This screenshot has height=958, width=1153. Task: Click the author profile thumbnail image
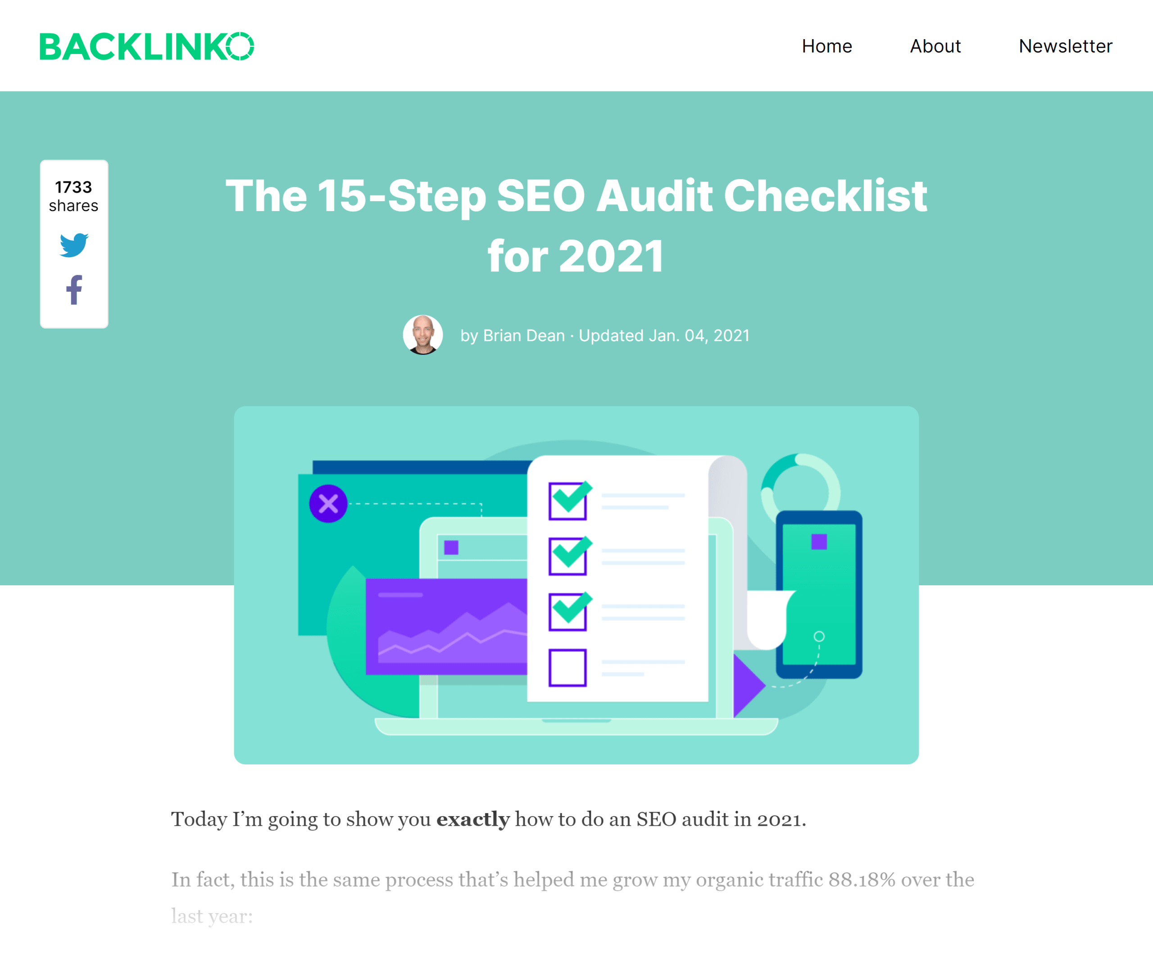[x=422, y=335]
